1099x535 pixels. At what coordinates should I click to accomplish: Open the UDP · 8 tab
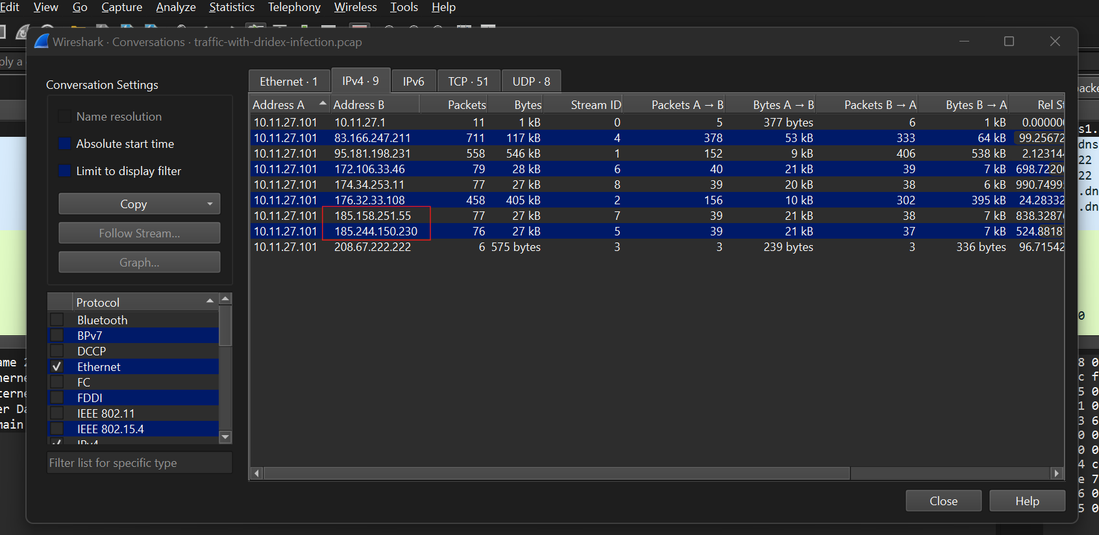pyautogui.click(x=531, y=81)
